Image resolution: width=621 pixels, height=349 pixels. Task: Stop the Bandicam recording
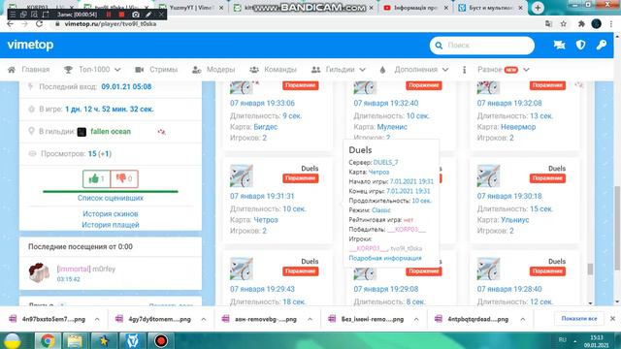pyautogui.click(x=121, y=15)
